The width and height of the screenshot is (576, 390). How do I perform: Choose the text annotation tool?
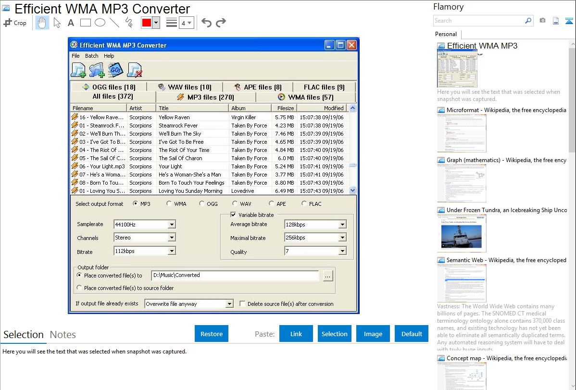(71, 23)
